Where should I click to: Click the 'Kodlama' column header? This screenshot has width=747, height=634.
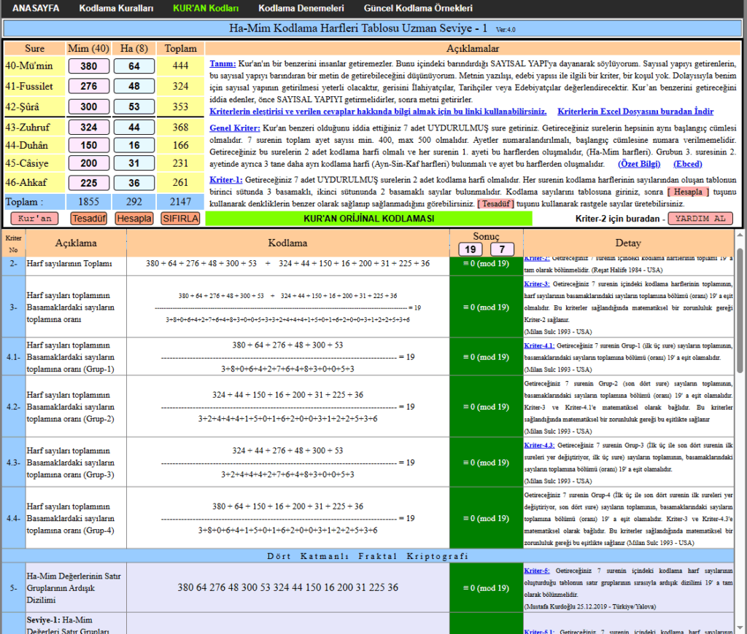[x=287, y=243]
